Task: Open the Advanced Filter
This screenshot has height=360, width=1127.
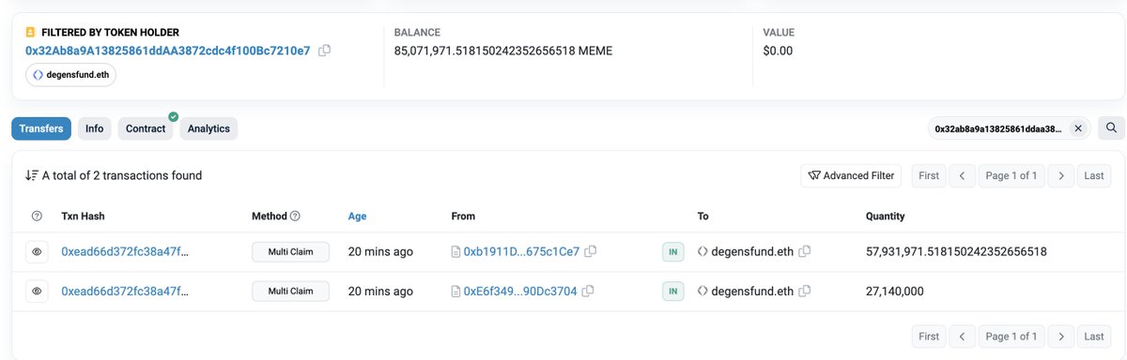Action: 851,175
